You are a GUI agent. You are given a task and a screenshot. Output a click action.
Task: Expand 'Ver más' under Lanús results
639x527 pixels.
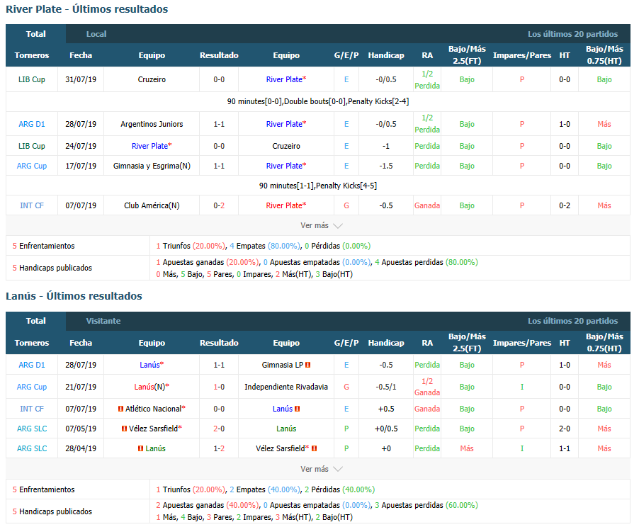(321, 469)
